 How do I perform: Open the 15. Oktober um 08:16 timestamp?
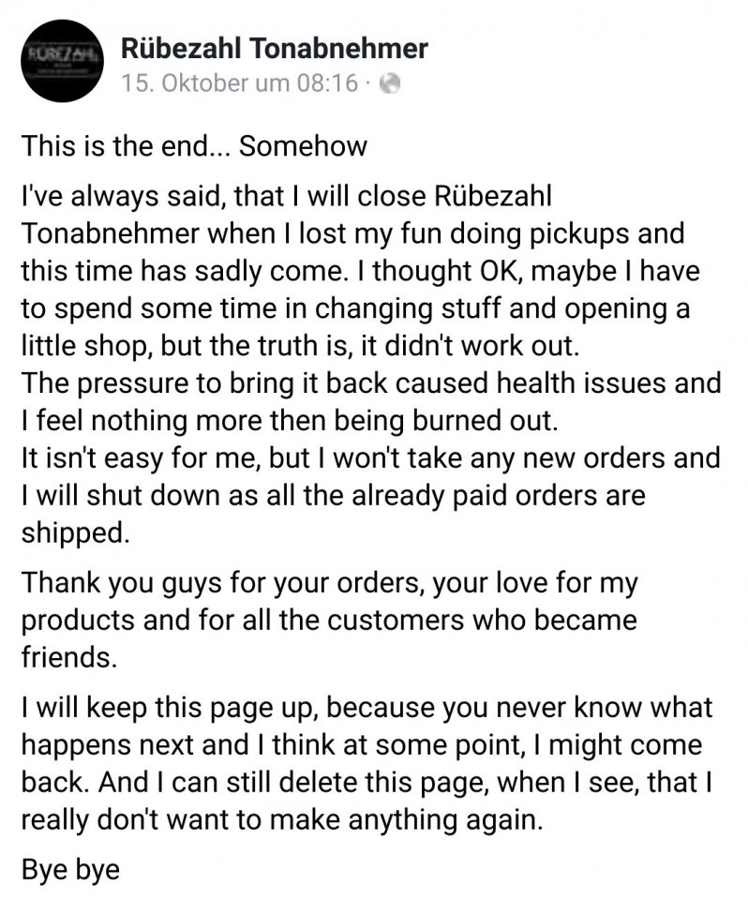click(240, 83)
